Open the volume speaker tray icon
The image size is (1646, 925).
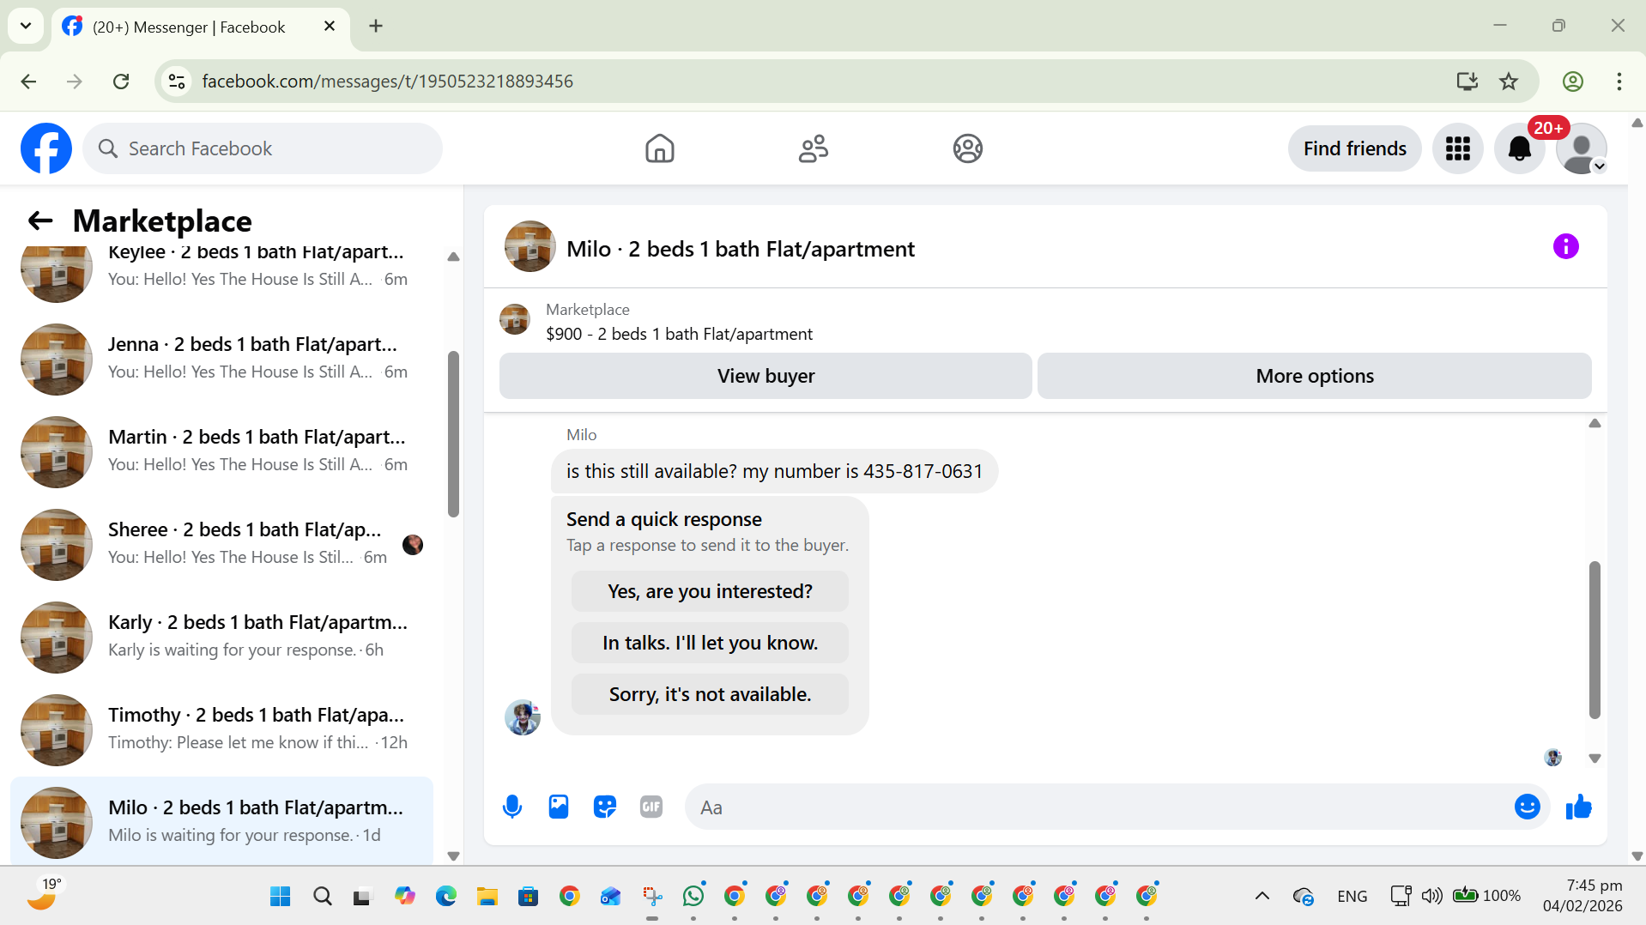(x=1431, y=897)
